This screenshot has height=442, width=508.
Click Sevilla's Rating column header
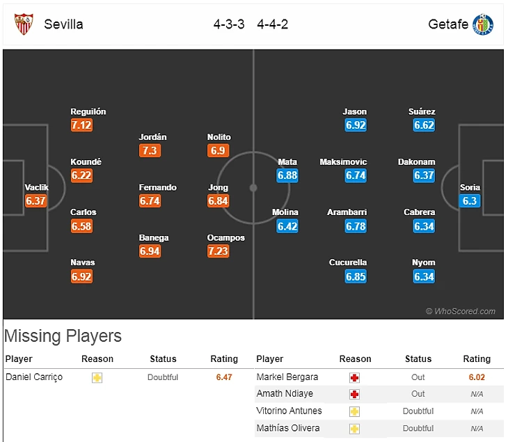pyautogui.click(x=224, y=359)
